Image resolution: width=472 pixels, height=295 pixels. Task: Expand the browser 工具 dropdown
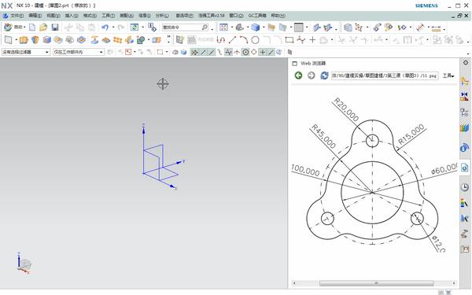pyautogui.click(x=448, y=76)
